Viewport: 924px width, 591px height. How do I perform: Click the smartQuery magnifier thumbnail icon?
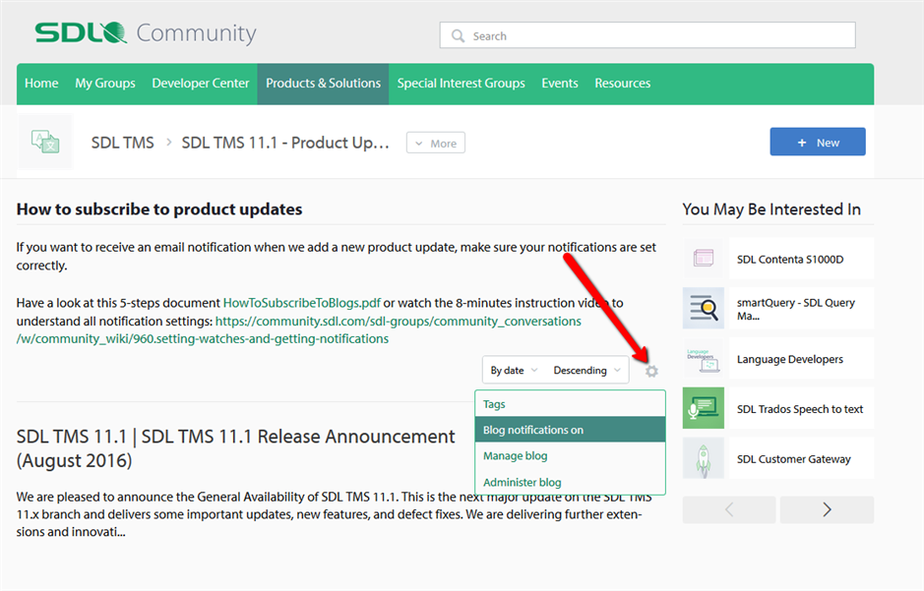tap(703, 308)
